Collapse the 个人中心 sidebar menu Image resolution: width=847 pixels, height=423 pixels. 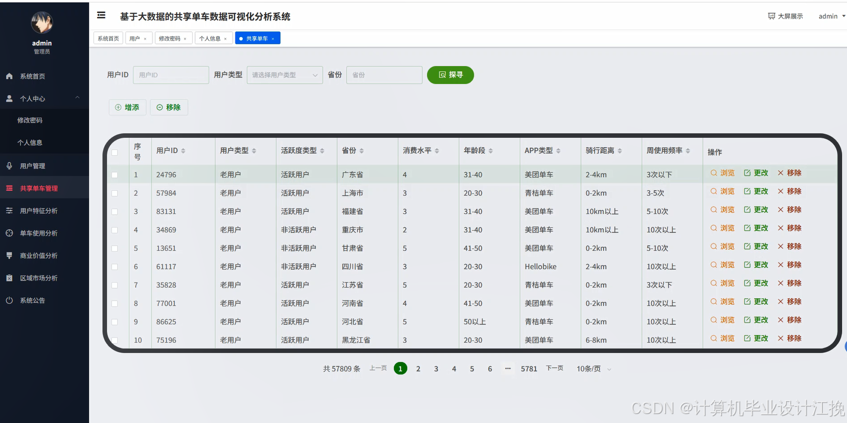point(44,98)
